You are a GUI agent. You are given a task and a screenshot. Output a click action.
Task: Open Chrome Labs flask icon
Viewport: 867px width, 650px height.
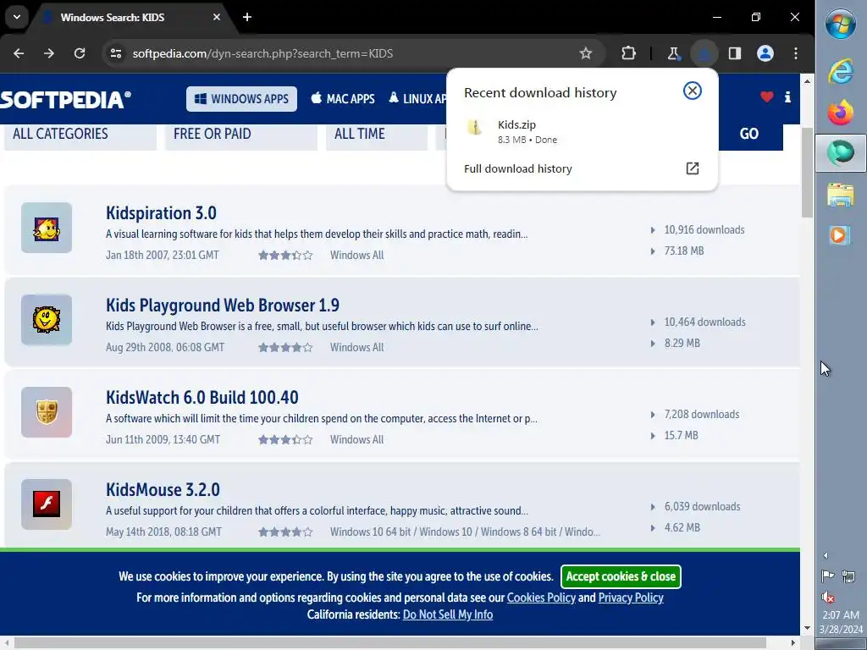point(673,53)
